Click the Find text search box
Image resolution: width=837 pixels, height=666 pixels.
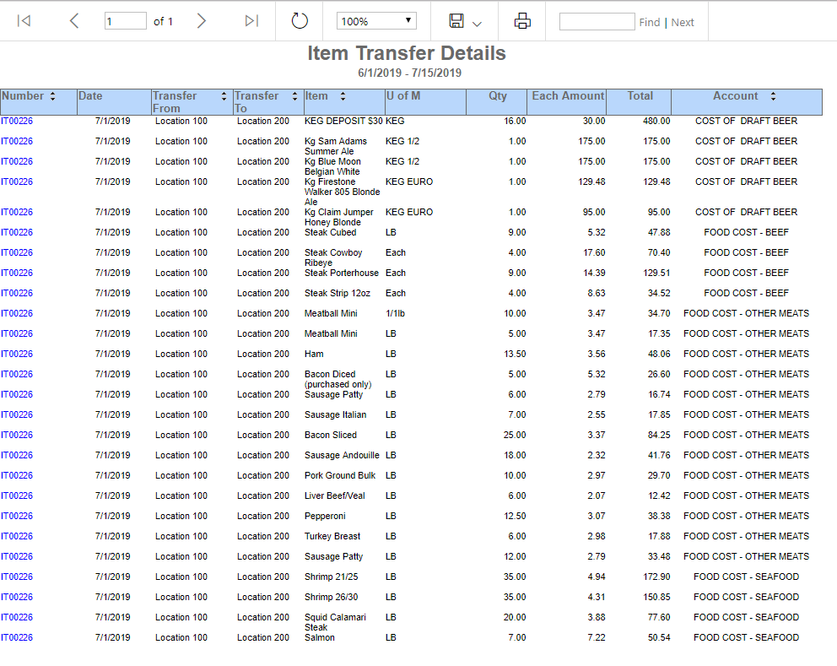point(597,21)
